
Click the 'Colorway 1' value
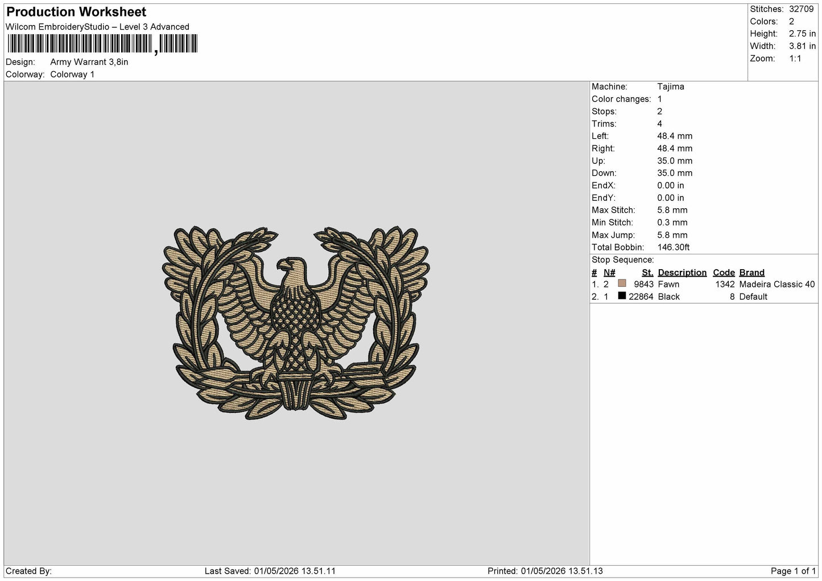72,75
